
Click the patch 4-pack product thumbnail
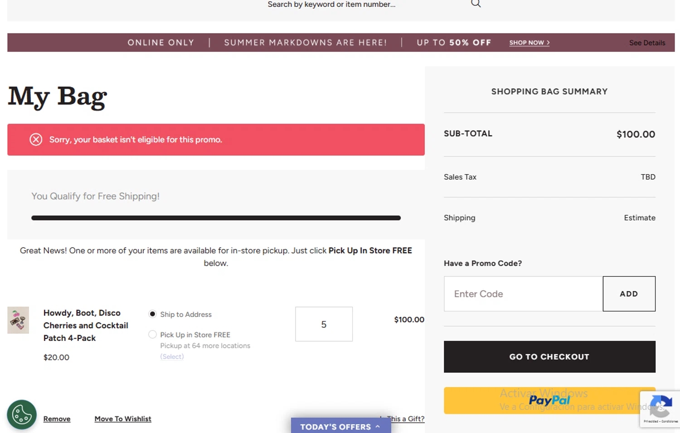[18, 320]
